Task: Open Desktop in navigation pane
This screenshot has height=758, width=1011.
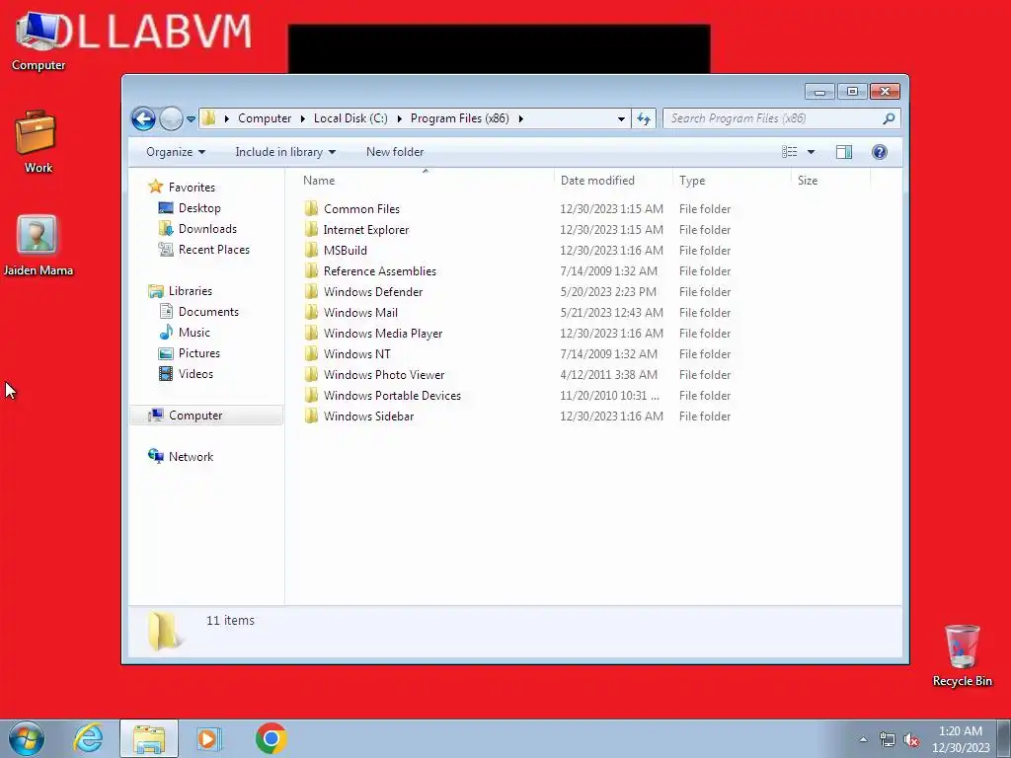Action: pyautogui.click(x=199, y=208)
